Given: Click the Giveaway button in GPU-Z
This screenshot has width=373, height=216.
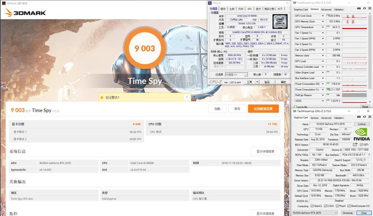Looking at the screenshot, I should [347, 213].
